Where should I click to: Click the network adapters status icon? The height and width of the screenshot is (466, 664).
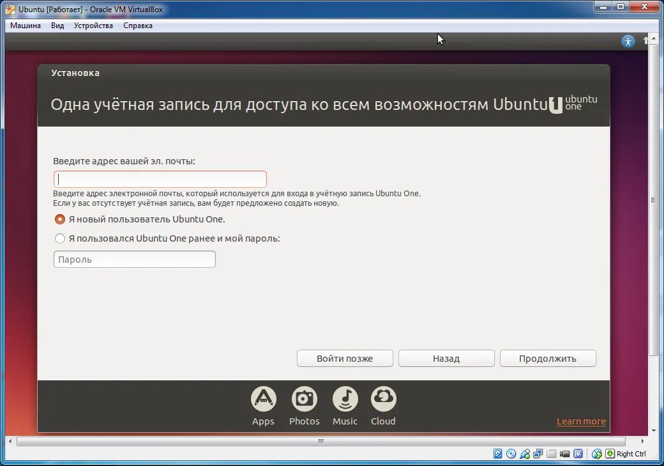(x=538, y=454)
